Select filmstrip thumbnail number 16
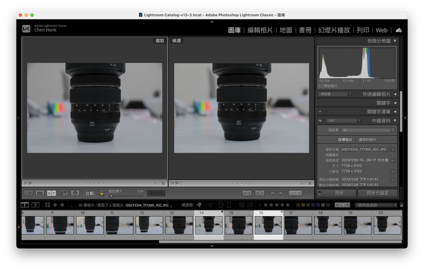 point(268,225)
